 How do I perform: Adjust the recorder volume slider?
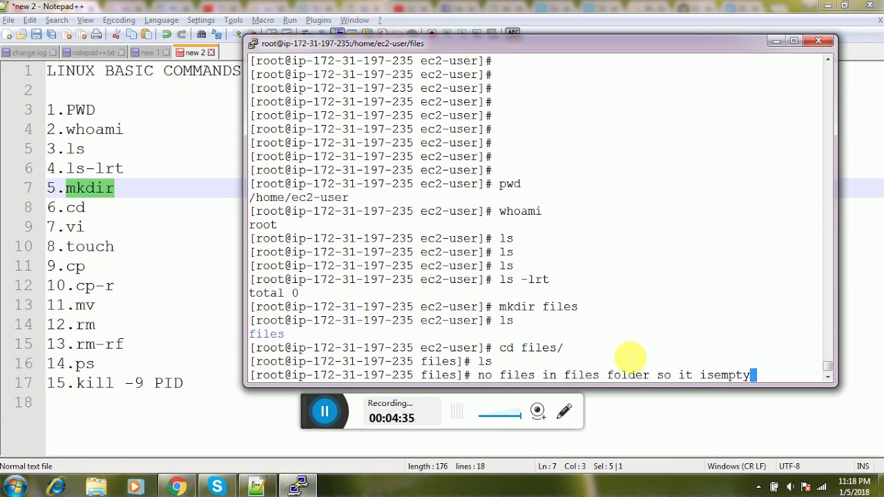[x=500, y=415]
